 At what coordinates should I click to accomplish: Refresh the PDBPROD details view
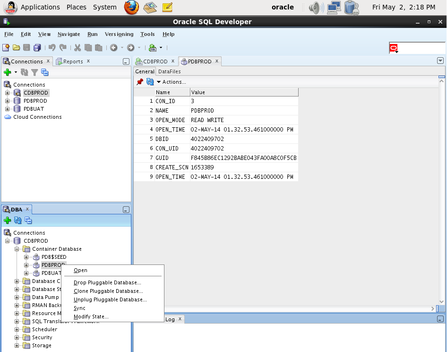tap(150, 82)
